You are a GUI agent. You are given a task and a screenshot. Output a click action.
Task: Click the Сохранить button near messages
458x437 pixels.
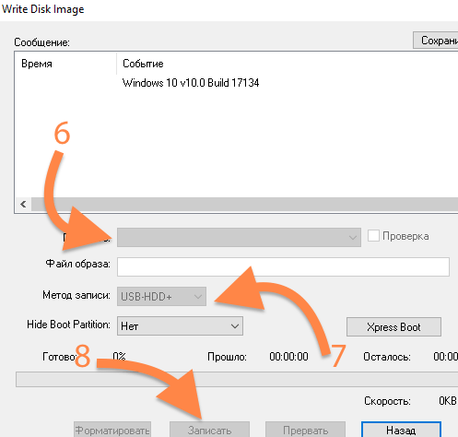point(436,40)
